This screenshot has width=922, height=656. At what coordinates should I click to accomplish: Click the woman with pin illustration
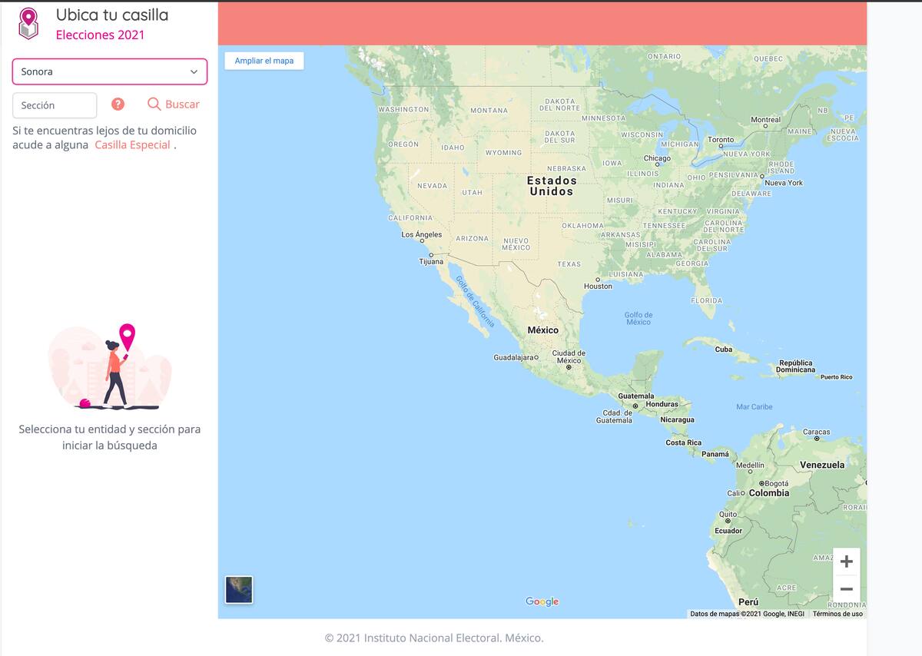coord(114,366)
